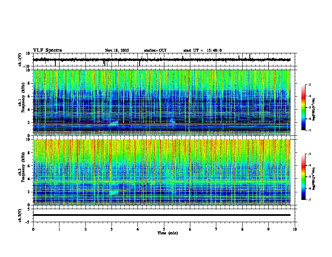Click the "6" kHz tick on ch.1 frequency axis
The image size is (332, 257).
29,96
